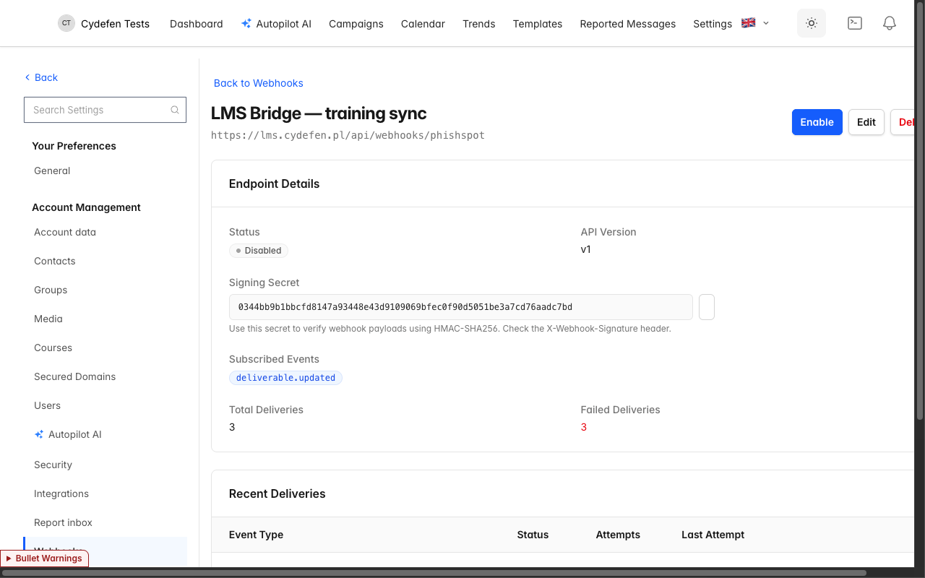Enable the LMS Bridge webhook
Image resolution: width=925 pixels, height=578 pixels.
click(x=817, y=122)
